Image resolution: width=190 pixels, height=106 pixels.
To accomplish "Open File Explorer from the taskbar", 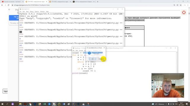I will [20, 104].
